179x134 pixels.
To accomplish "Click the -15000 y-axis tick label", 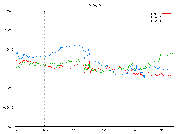I will [x=8, y=126].
